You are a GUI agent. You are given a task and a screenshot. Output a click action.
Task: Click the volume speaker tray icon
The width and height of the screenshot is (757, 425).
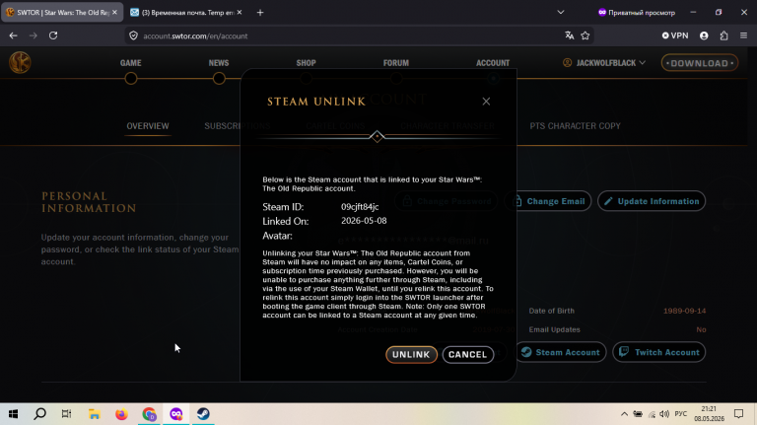(664, 414)
